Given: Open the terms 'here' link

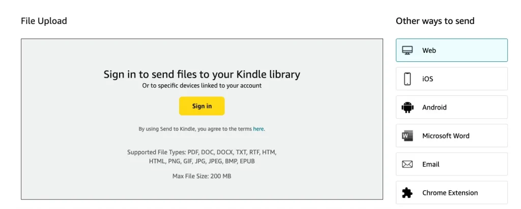Looking at the screenshot, I should pos(258,129).
